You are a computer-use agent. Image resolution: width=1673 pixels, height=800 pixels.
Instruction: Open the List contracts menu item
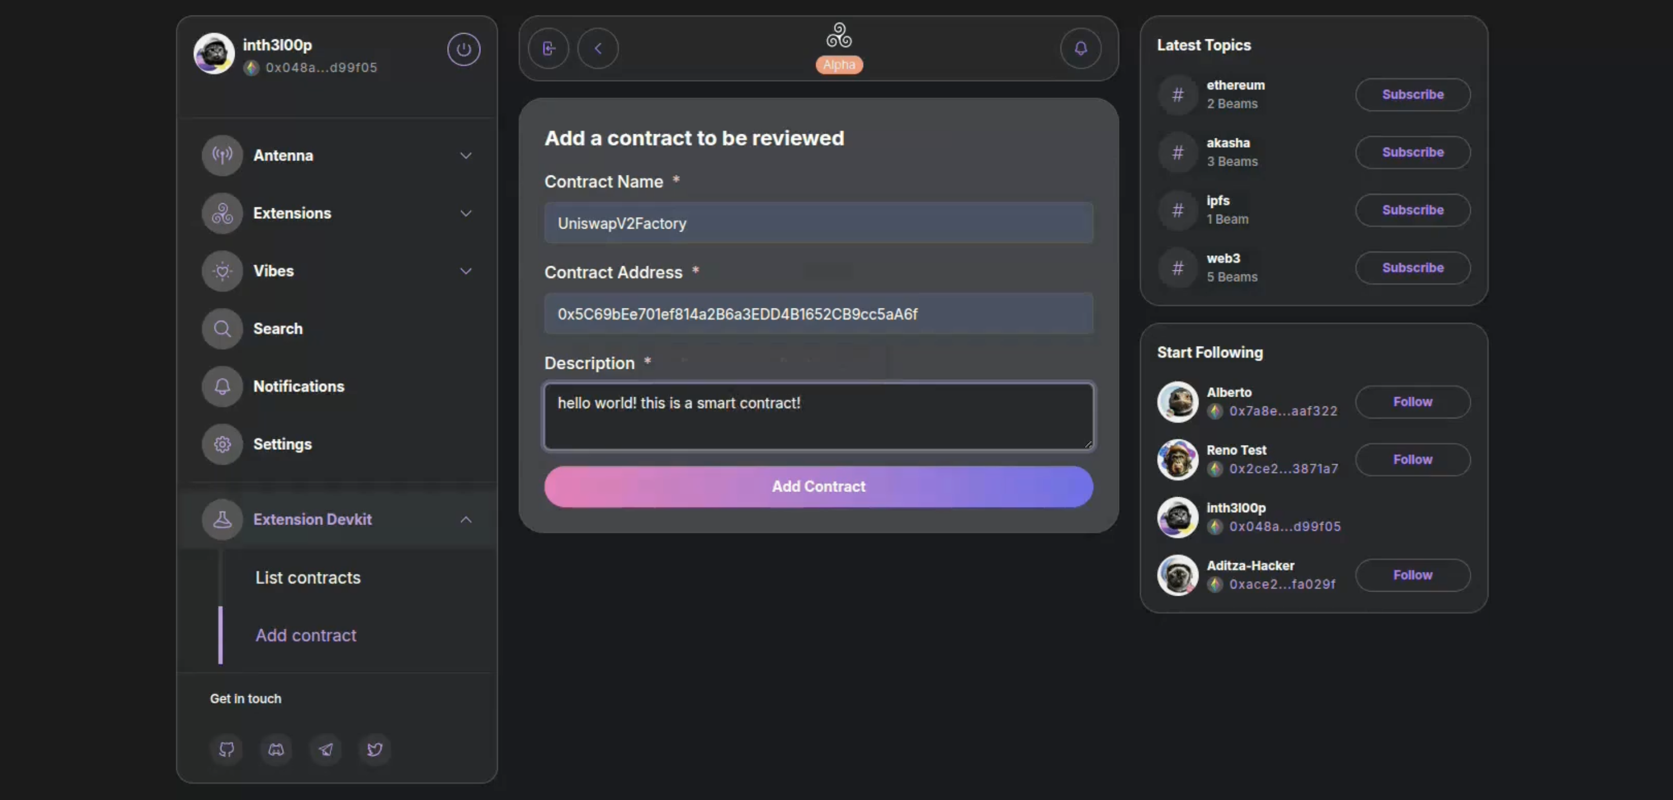308,578
